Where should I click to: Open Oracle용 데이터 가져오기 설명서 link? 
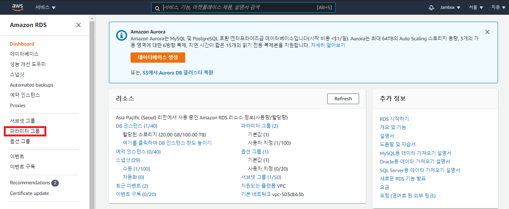(x=415, y=161)
